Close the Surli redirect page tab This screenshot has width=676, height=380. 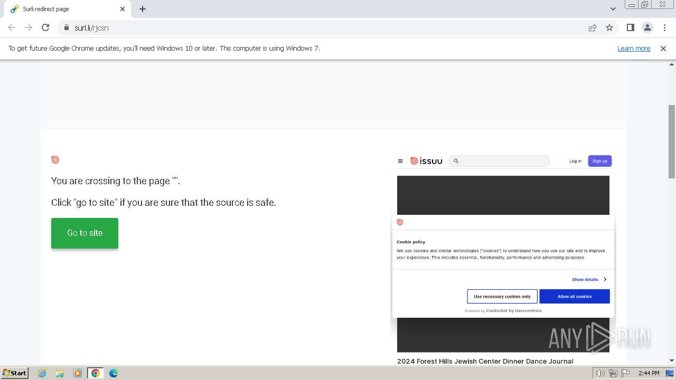coord(123,9)
